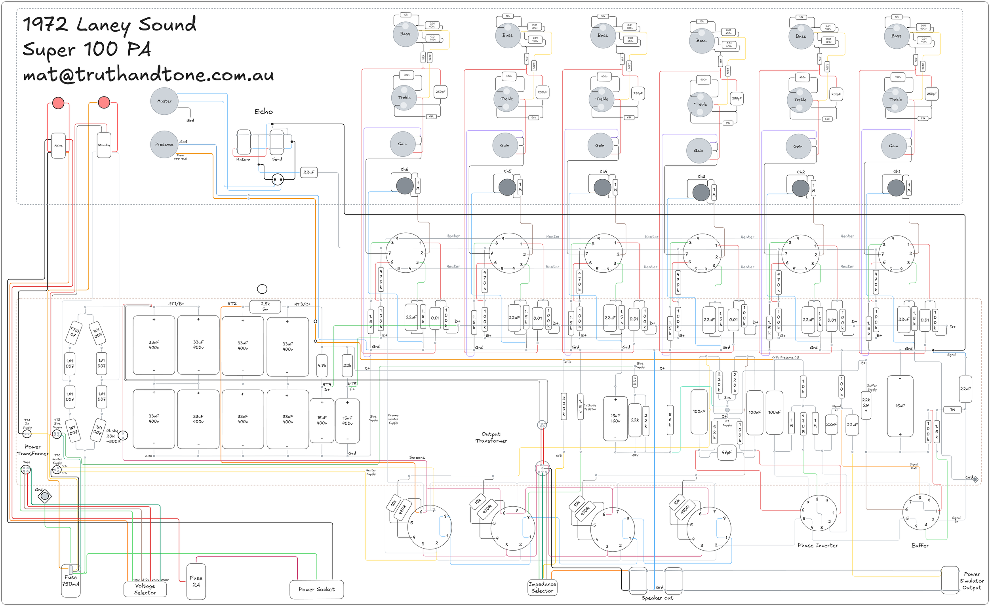This screenshot has height=606, width=990.
Task: Click the Echo section heading
Action: coord(264,111)
